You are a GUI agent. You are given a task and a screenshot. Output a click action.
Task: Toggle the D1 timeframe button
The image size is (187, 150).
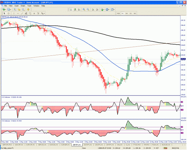(x=131, y=13)
